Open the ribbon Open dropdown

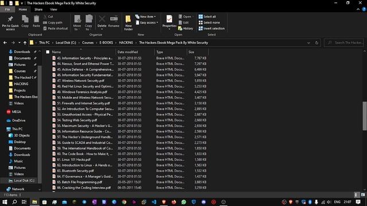[x=186, y=17]
